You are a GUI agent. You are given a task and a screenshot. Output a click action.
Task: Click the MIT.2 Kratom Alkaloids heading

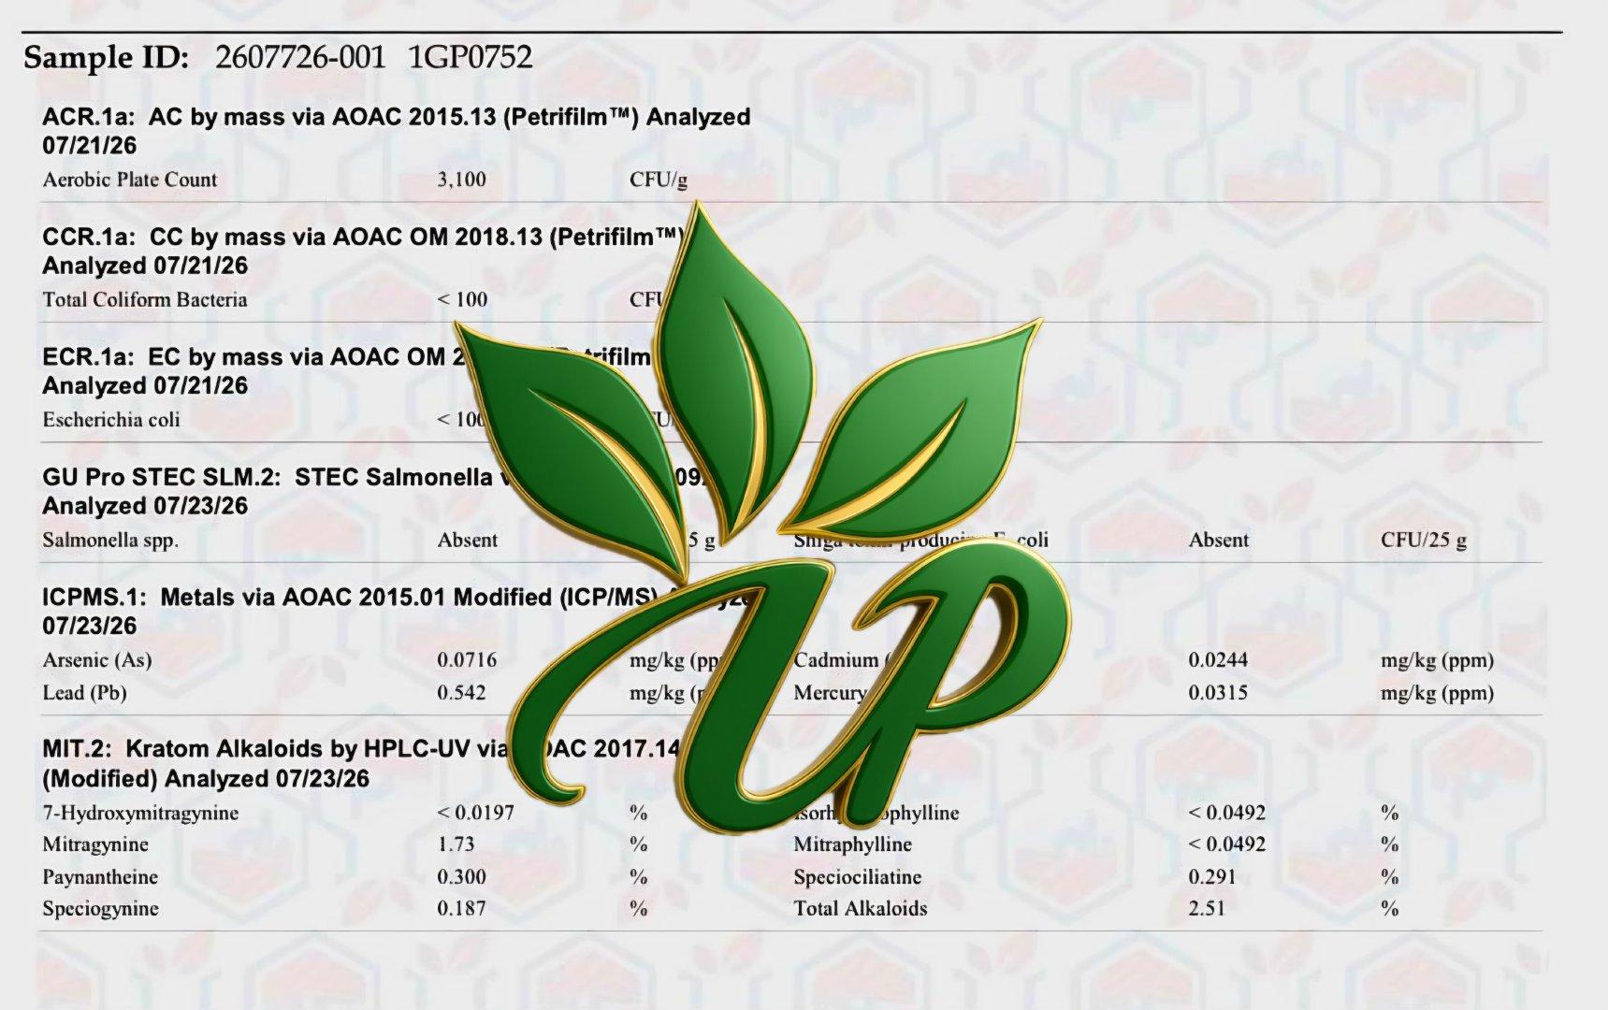[x=361, y=763]
